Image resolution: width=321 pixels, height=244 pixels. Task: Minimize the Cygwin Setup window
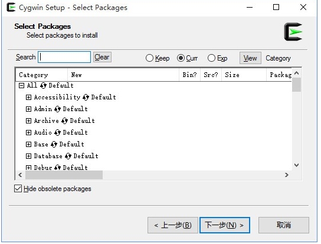pos(250,8)
